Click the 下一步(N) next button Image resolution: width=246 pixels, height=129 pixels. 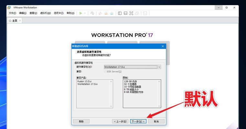pos(138,121)
